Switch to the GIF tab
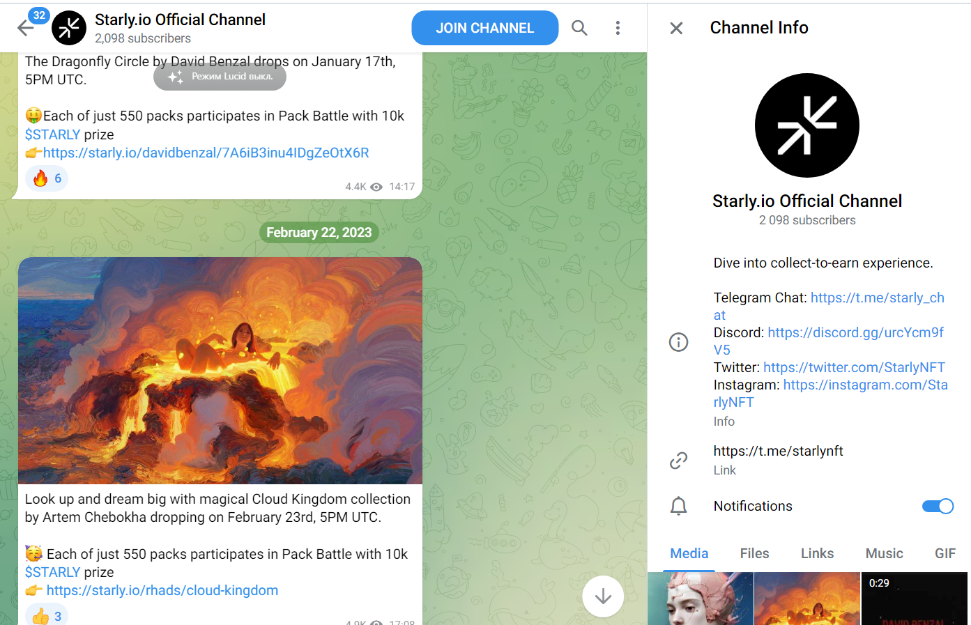This screenshot has height=625, width=971. tap(945, 553)
